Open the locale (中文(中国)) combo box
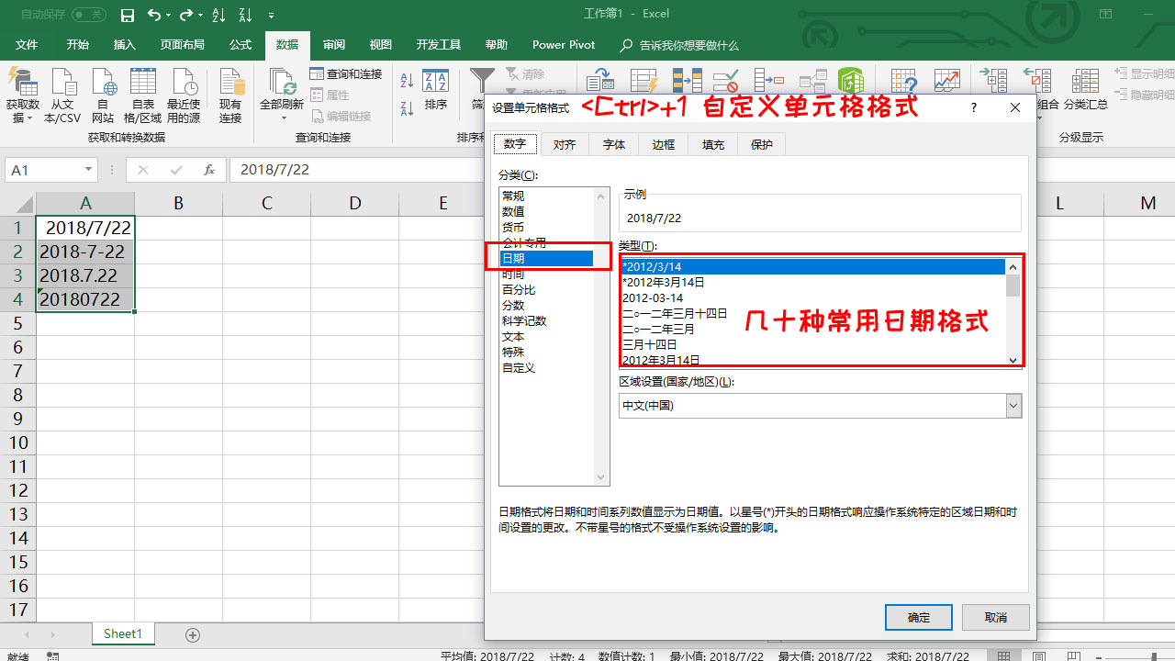Viewport: 1175px width, 661px height. (820, 405)
